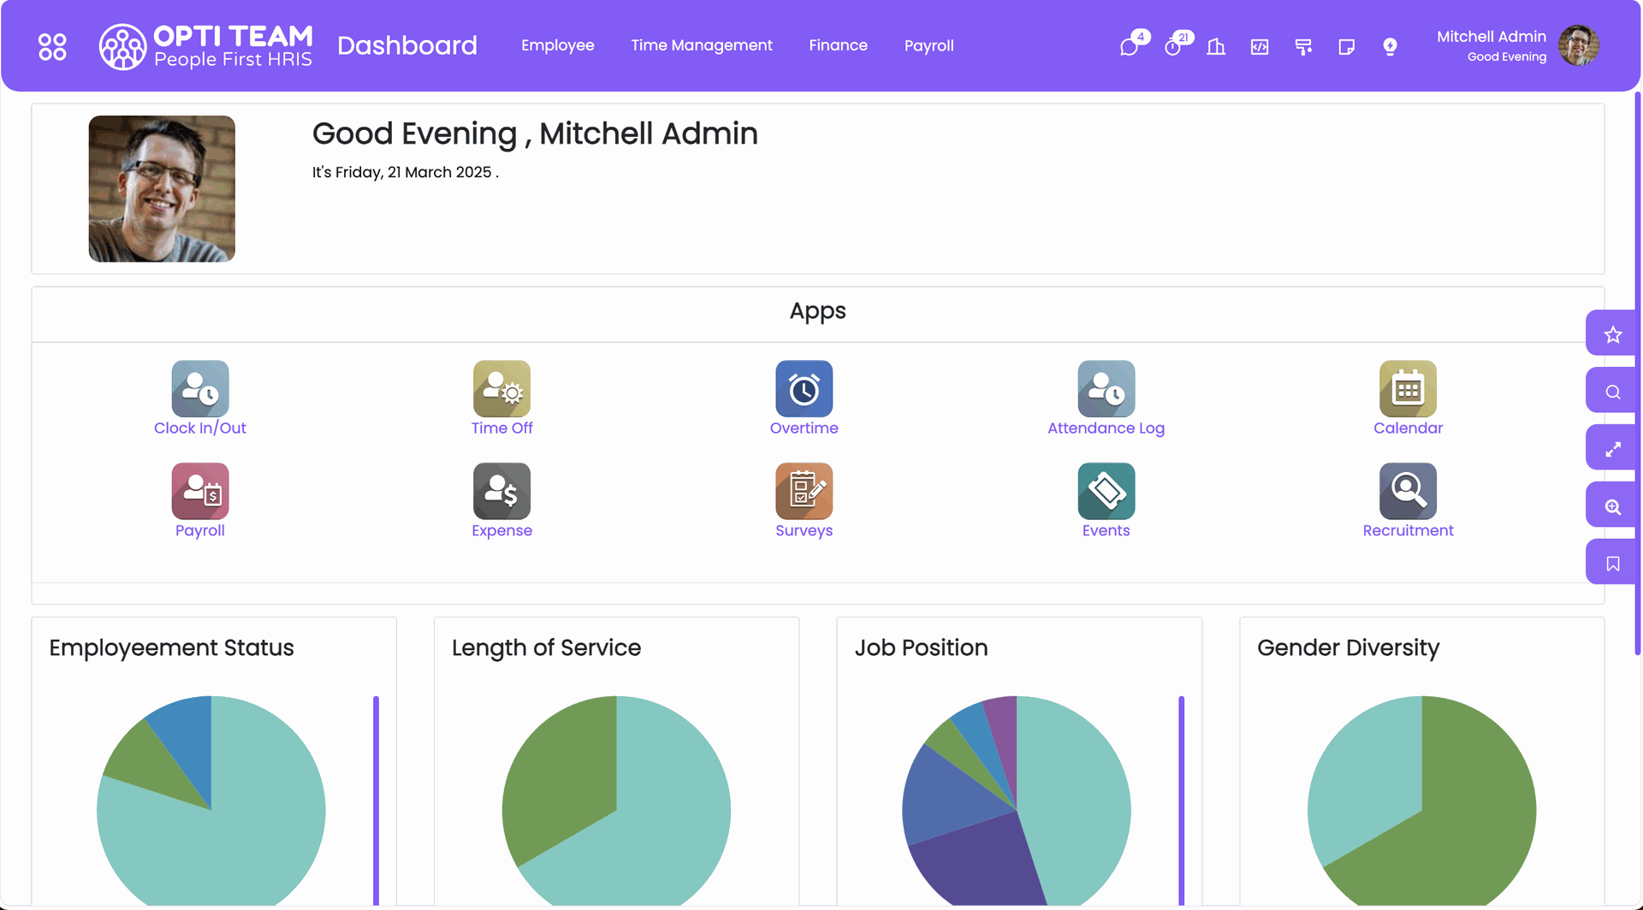
Task: Click the Attendance Log link
Action: click(1106, 428)
